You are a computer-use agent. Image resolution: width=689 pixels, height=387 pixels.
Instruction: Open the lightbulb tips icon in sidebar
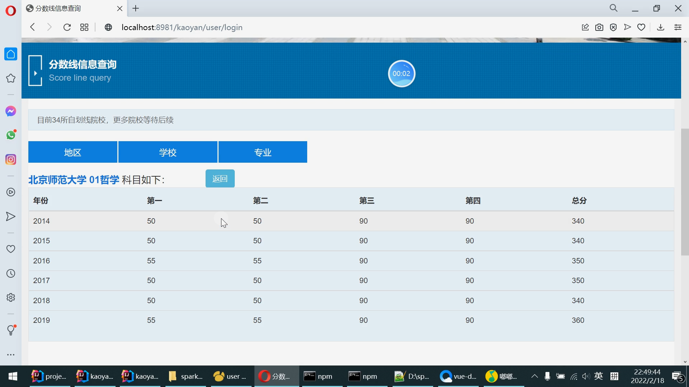point(11,330)
